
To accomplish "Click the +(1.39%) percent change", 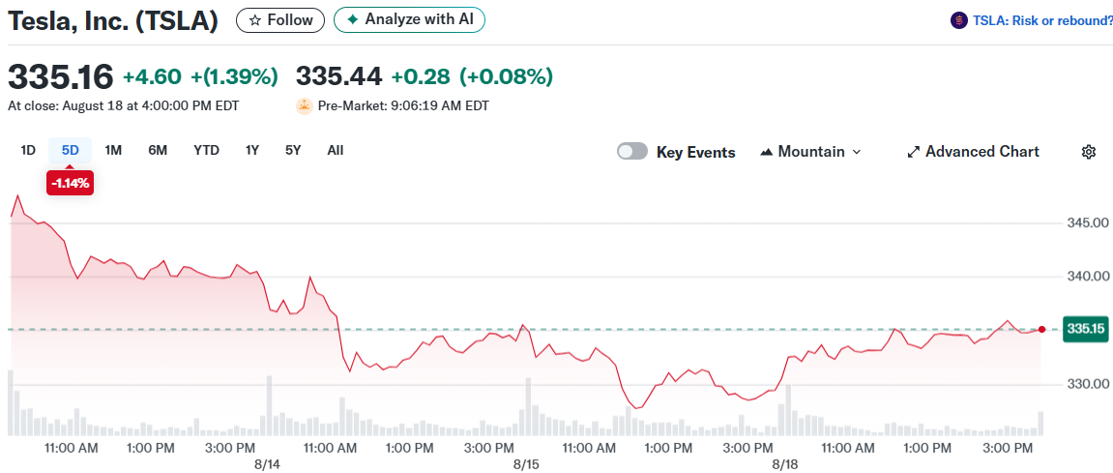I will (234, 76).
